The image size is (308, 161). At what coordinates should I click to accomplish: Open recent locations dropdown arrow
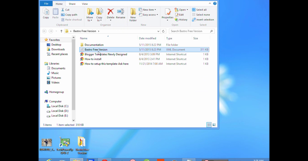pos(56,31)
